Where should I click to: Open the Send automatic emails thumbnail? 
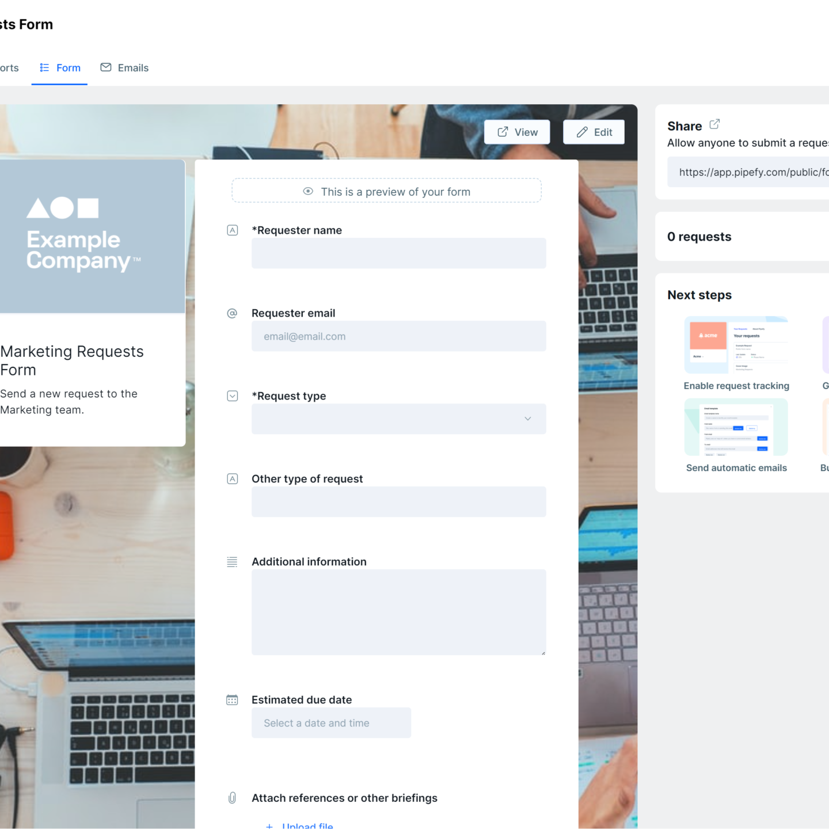click(736, 427)
